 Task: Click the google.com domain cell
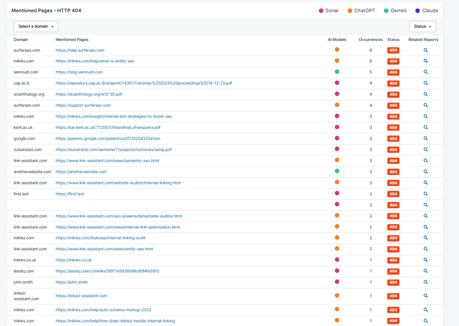coord(25,139)
